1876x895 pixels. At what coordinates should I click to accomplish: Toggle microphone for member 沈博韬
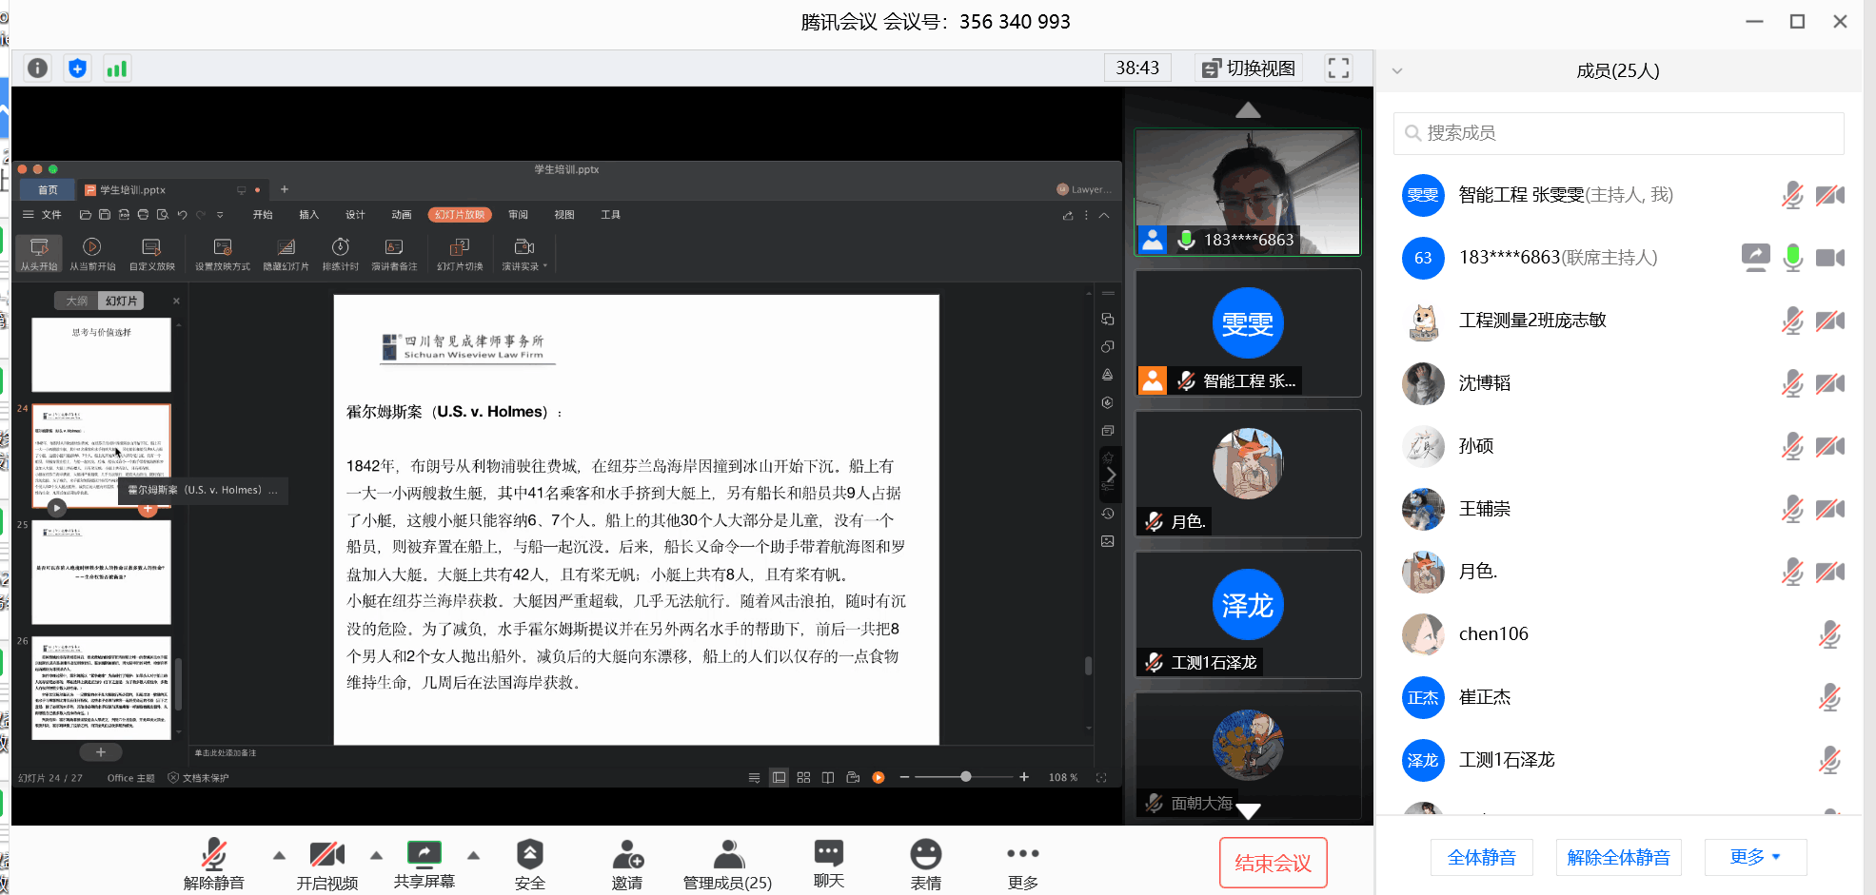(1792, 383)
